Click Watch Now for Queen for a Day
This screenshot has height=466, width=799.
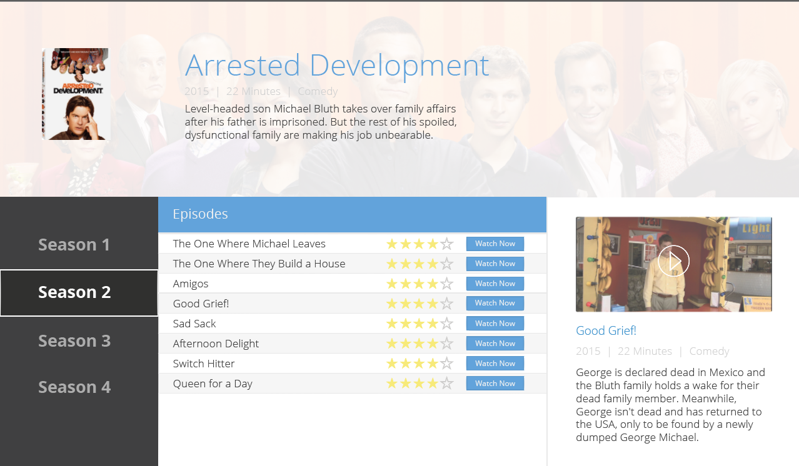pyautogui.click(x=495, y=384)
